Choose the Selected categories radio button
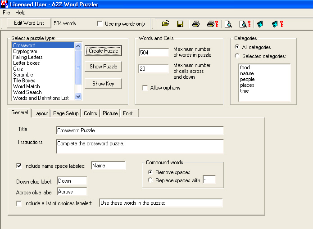Viewport: 313px width, 229px height. tap(237, 56)
